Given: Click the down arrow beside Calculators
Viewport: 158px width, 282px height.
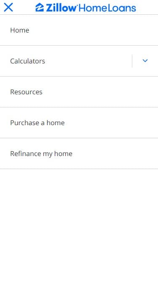Looking at the screenshot, I should [x=145, y=61].
